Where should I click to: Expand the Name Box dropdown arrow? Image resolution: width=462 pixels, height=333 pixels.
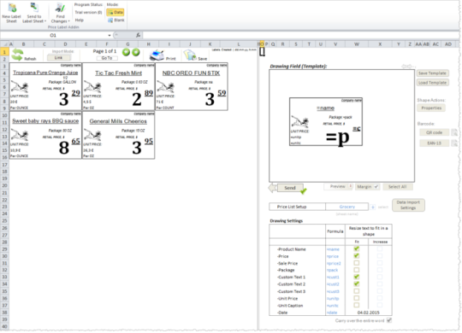coord(110,36)
